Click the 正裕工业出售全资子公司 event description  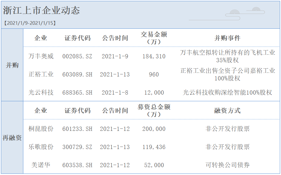click(x=227, y=74)
